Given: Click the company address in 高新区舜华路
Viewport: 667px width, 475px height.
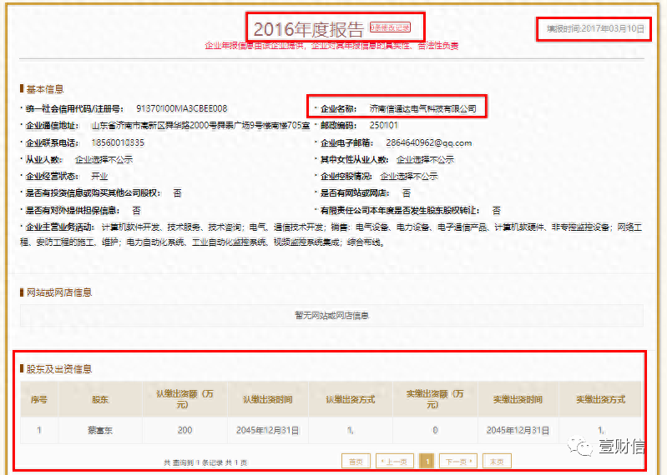Looking at the screenshot, I should click(201, 126).
